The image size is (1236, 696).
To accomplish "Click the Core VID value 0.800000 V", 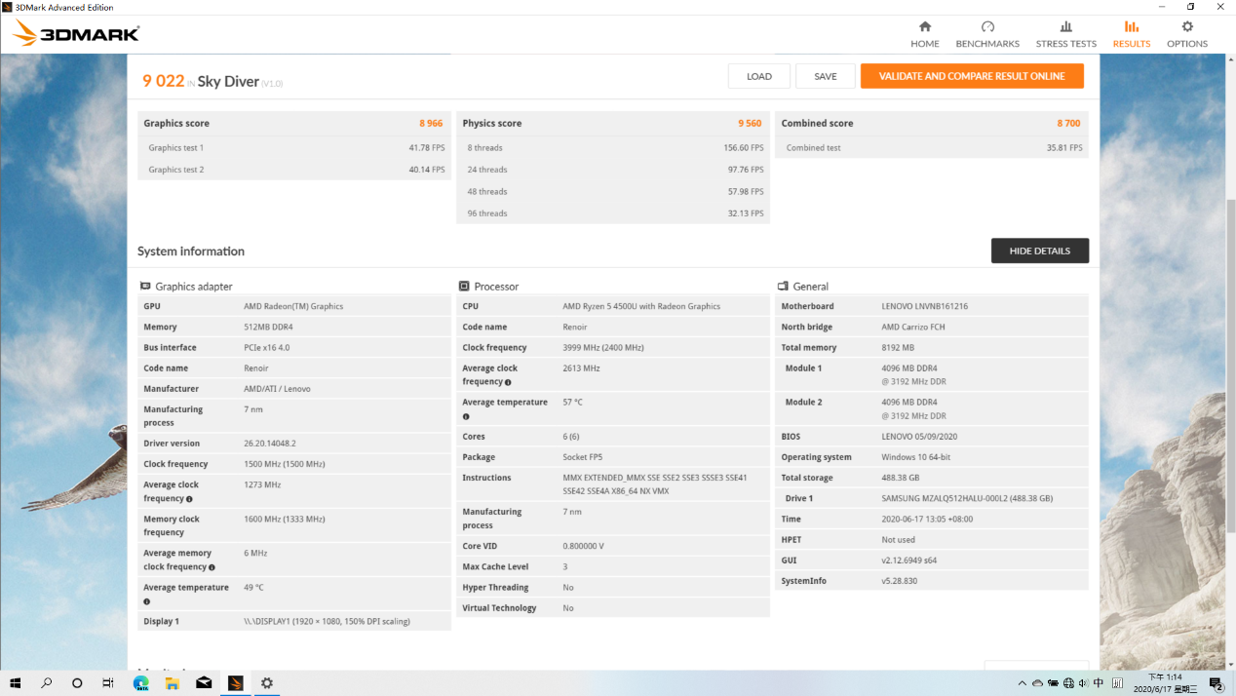I will tap(584, 546).
